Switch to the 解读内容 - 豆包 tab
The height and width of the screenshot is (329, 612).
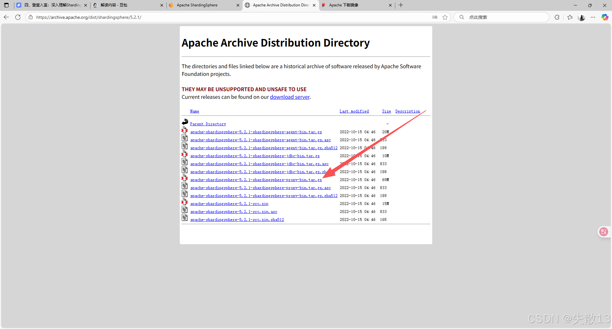127,5
